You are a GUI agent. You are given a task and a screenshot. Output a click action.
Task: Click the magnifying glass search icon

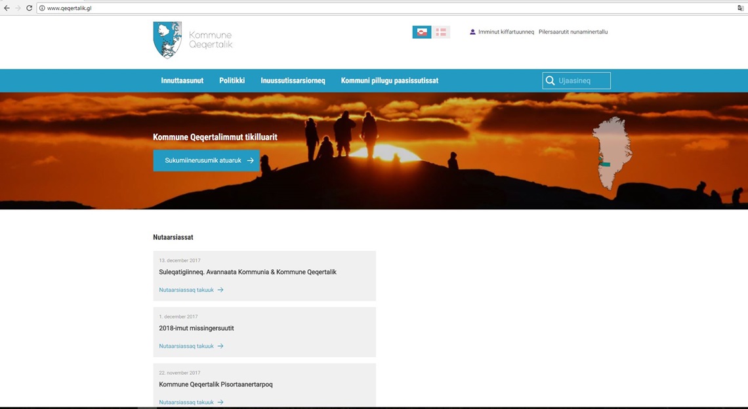550,81
